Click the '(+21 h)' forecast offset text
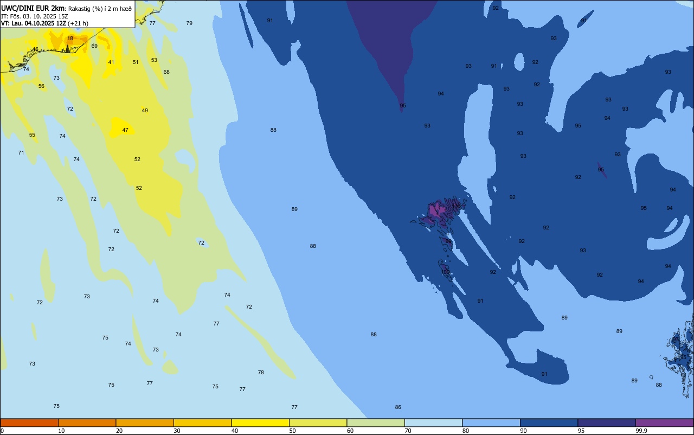Image resolution: width=694 pixels, height=435 pixels. pos(78,23)
